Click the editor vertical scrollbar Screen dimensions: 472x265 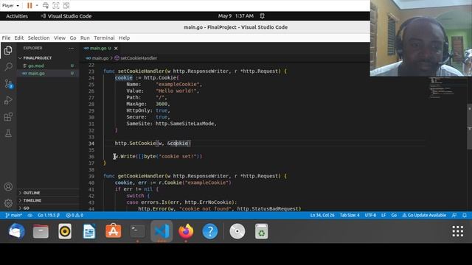point(469,126)
